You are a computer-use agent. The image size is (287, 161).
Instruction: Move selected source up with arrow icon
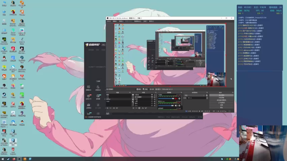[x=143, y=108]
